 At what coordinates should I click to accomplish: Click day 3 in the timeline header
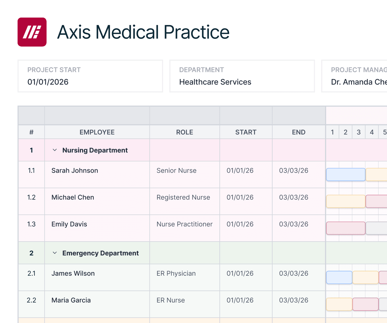(359, 132)
